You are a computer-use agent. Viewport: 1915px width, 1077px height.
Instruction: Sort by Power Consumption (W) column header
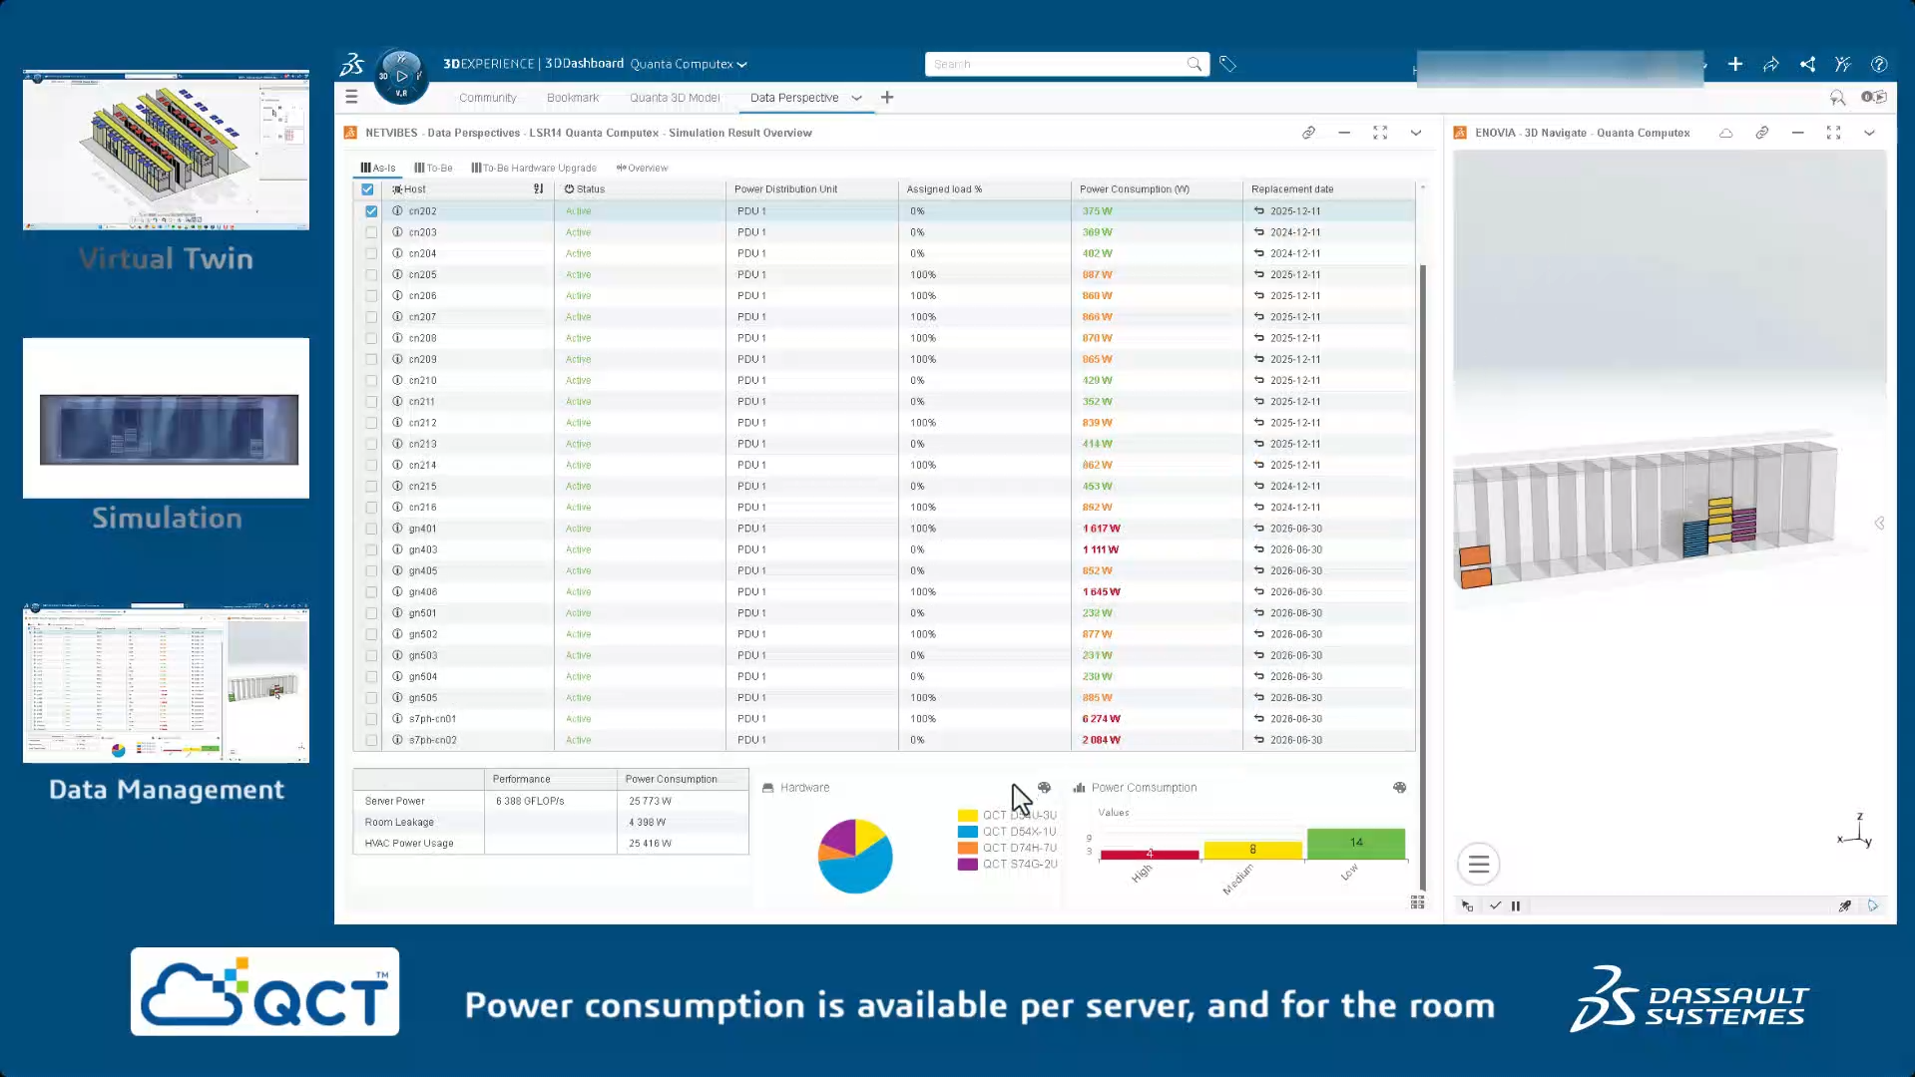[x=1134, y=189]
